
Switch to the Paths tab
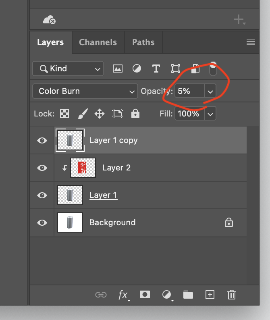tap(143, 42)
